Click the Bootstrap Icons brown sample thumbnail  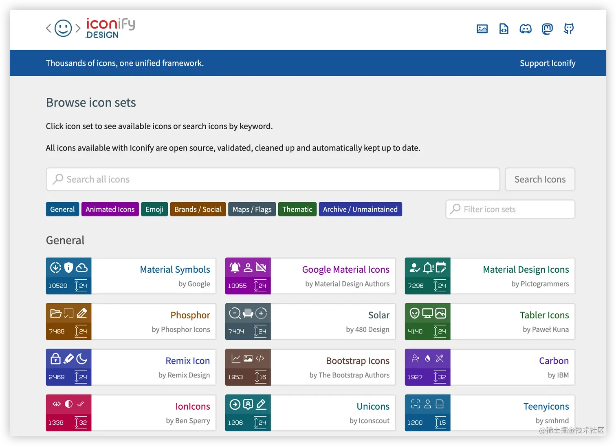(248, 367)
